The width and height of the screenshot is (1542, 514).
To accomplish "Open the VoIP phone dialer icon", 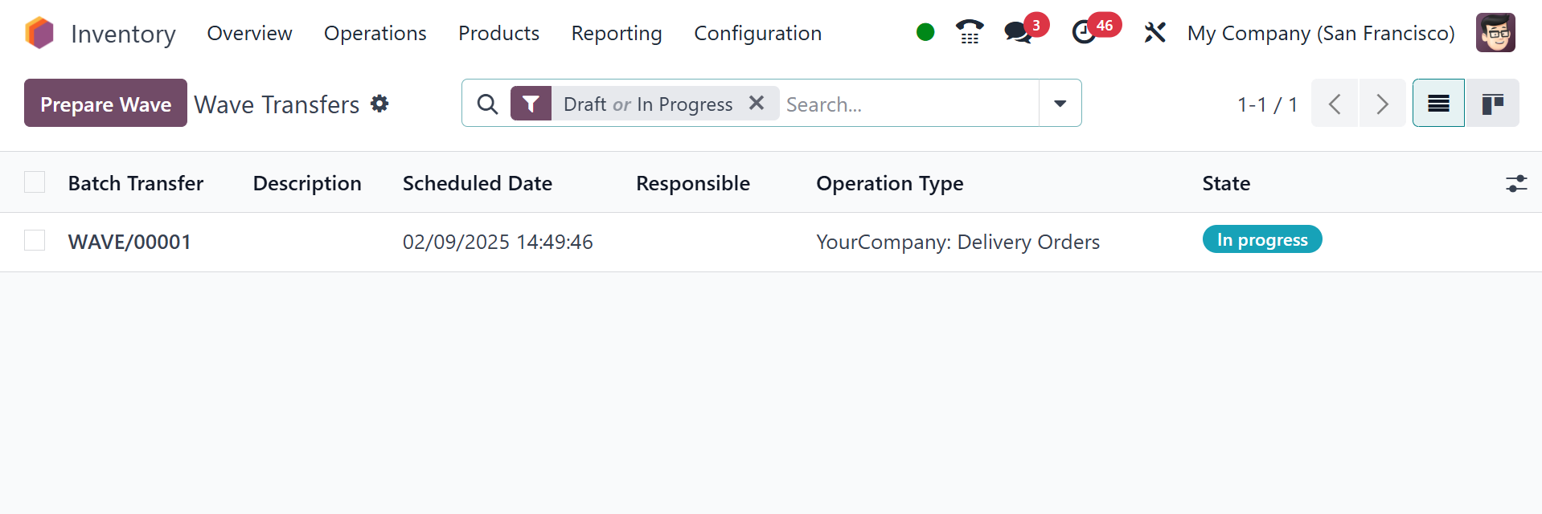I will tap(970, 32).
